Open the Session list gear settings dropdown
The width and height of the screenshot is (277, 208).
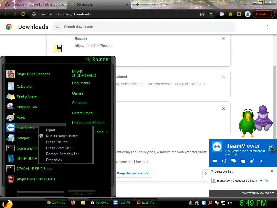tap(273, 171)
